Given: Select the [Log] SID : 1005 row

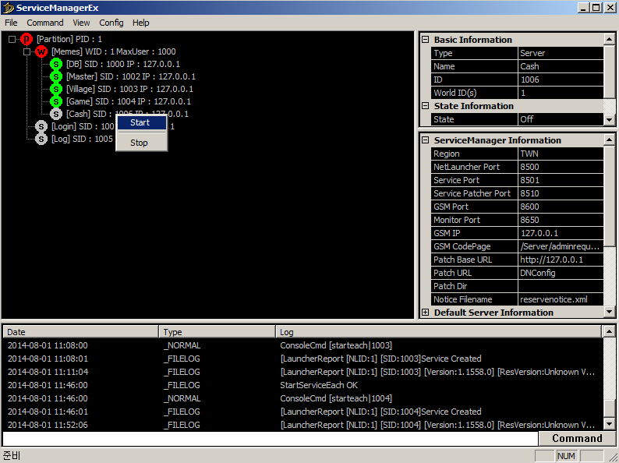Looking at the screenshot, I should (x=82, y=139).
